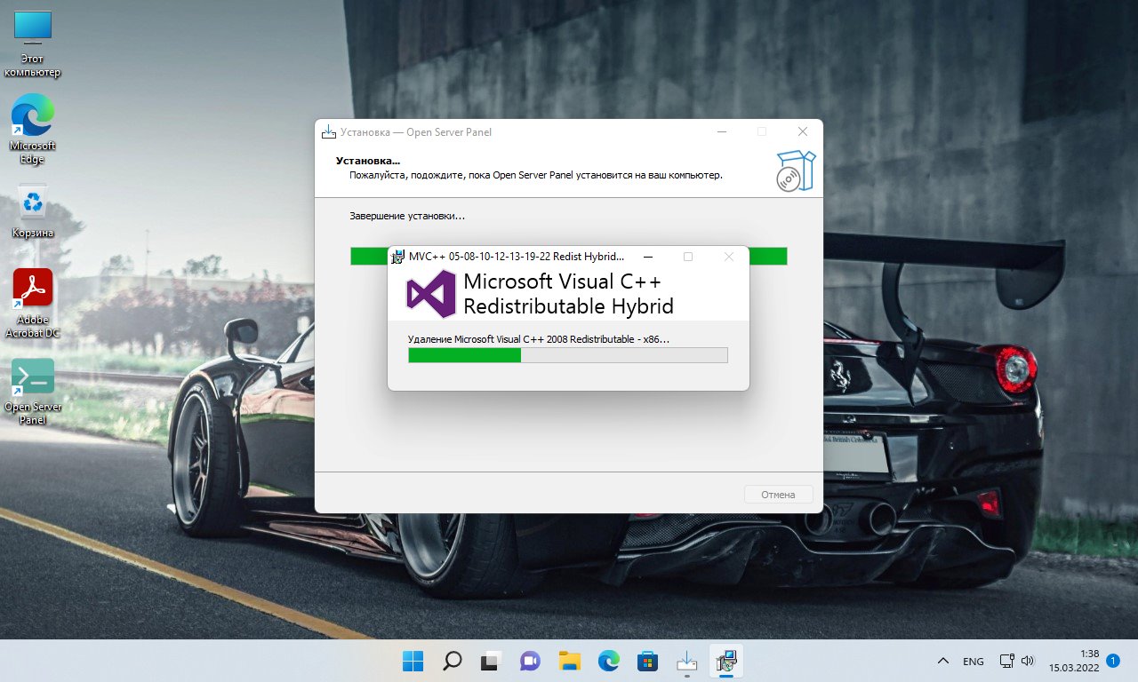Click the 'Microsoft Visual C++ Redistributable Hybrid' heading
The width and height of the screenshot is (1138, 682).
[568, 294]
